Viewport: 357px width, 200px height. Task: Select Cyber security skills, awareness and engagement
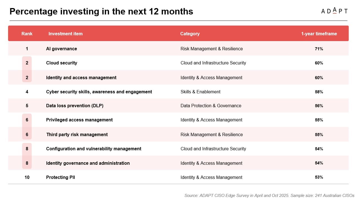(x=99, y=92)
